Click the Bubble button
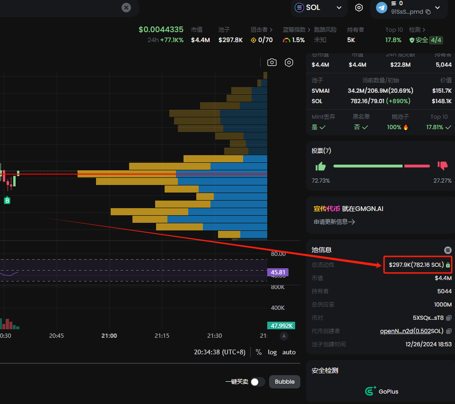 (285, 382)
